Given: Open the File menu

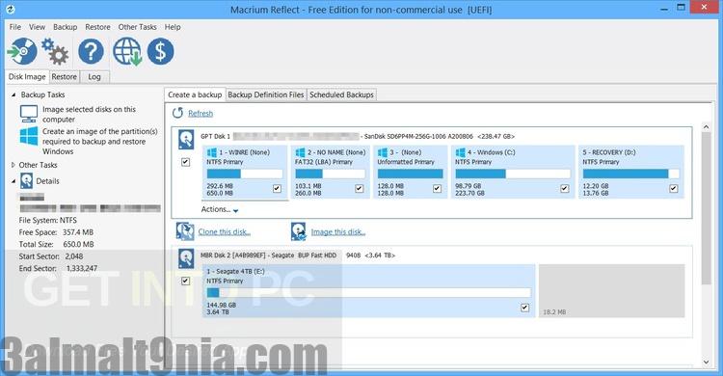Looking at the screenshot, I should (x=15, y=27).
